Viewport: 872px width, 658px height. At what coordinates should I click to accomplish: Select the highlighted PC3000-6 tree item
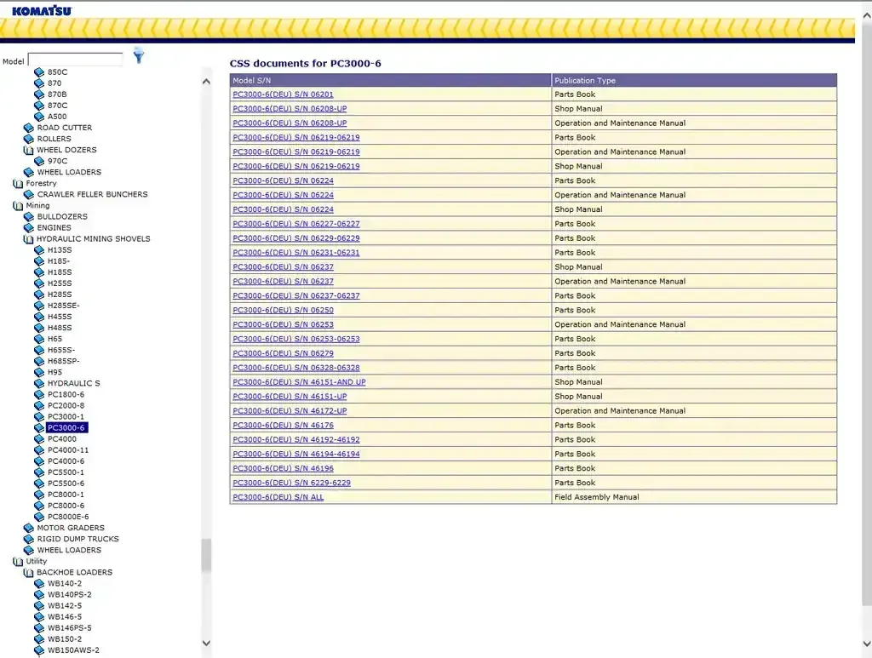pos(66,428)
